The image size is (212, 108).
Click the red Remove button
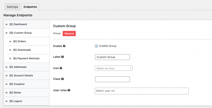click(69, 34)
